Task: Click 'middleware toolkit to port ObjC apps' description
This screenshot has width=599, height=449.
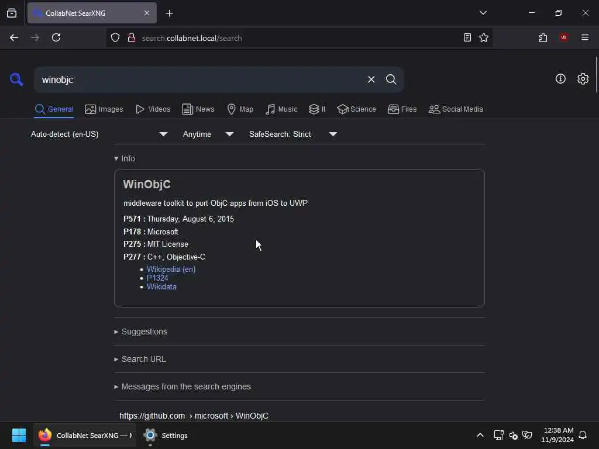Action: coord(215,203)
